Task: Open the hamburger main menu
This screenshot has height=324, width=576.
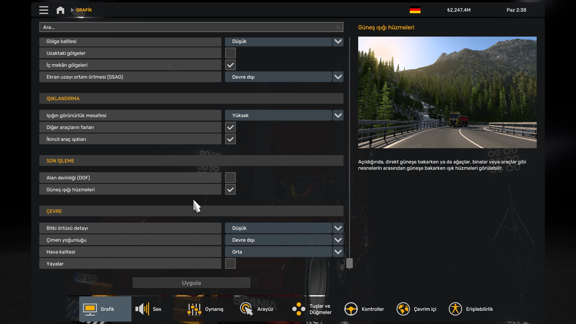Action: [43, 10]
